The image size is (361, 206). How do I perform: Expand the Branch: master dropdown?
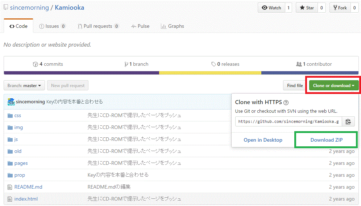(x=24, y=85)
